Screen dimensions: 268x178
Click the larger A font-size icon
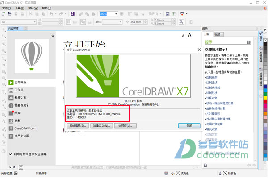click(x=189, y=35)
